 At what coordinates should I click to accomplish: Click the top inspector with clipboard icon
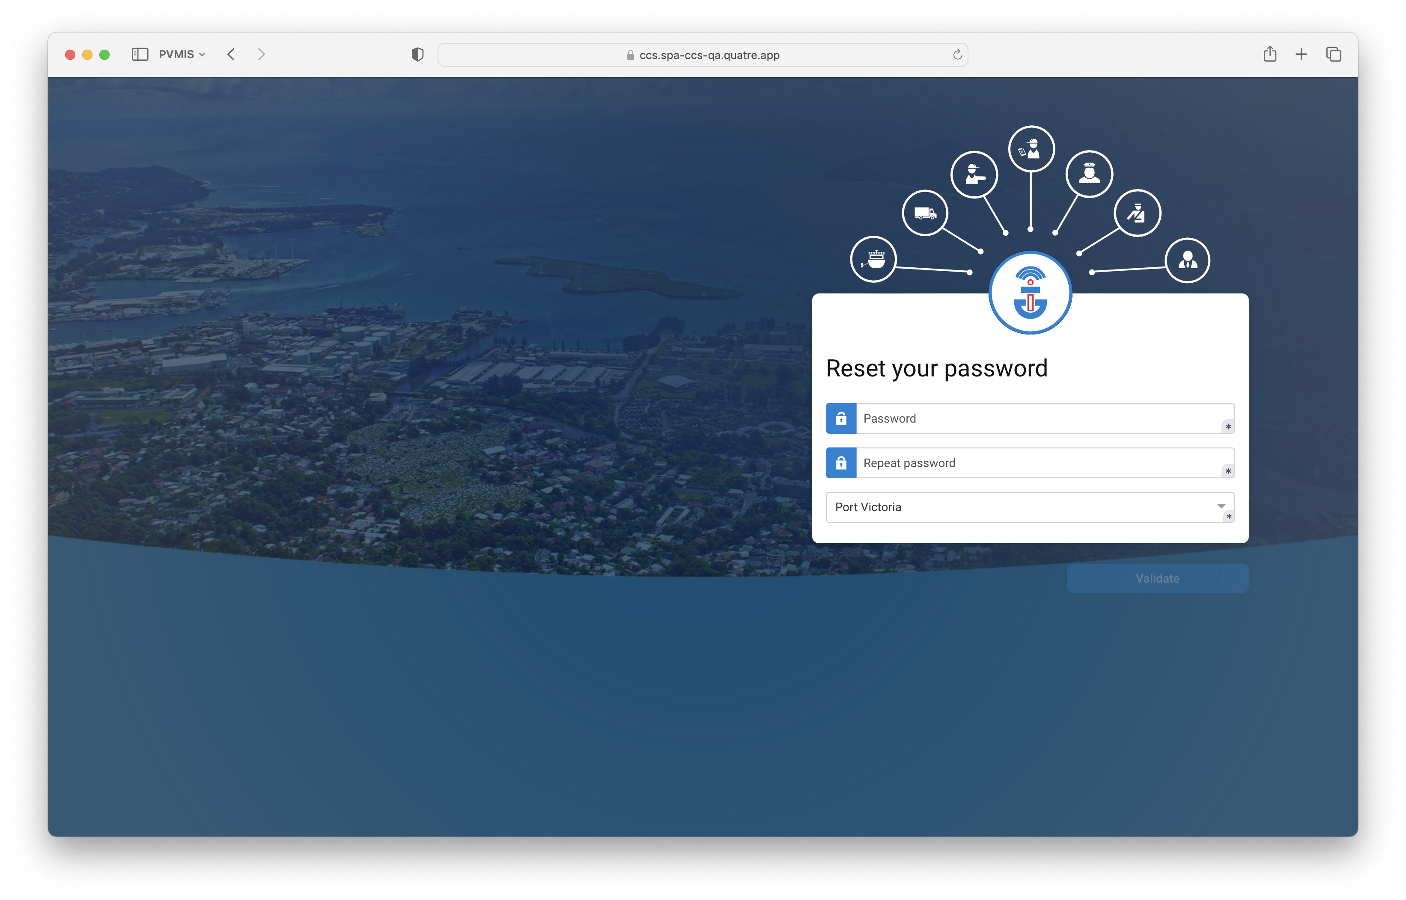click(x=1031, y=149)
